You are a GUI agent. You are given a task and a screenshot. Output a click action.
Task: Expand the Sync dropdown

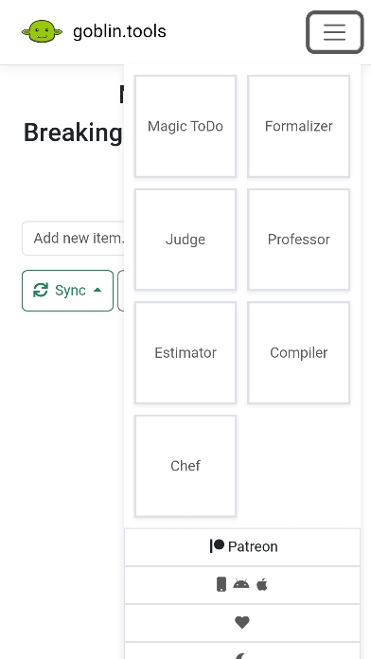click(x=67, y=291)
